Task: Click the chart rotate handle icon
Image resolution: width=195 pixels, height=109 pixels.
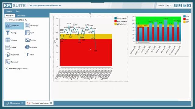Action: [90, 14]
